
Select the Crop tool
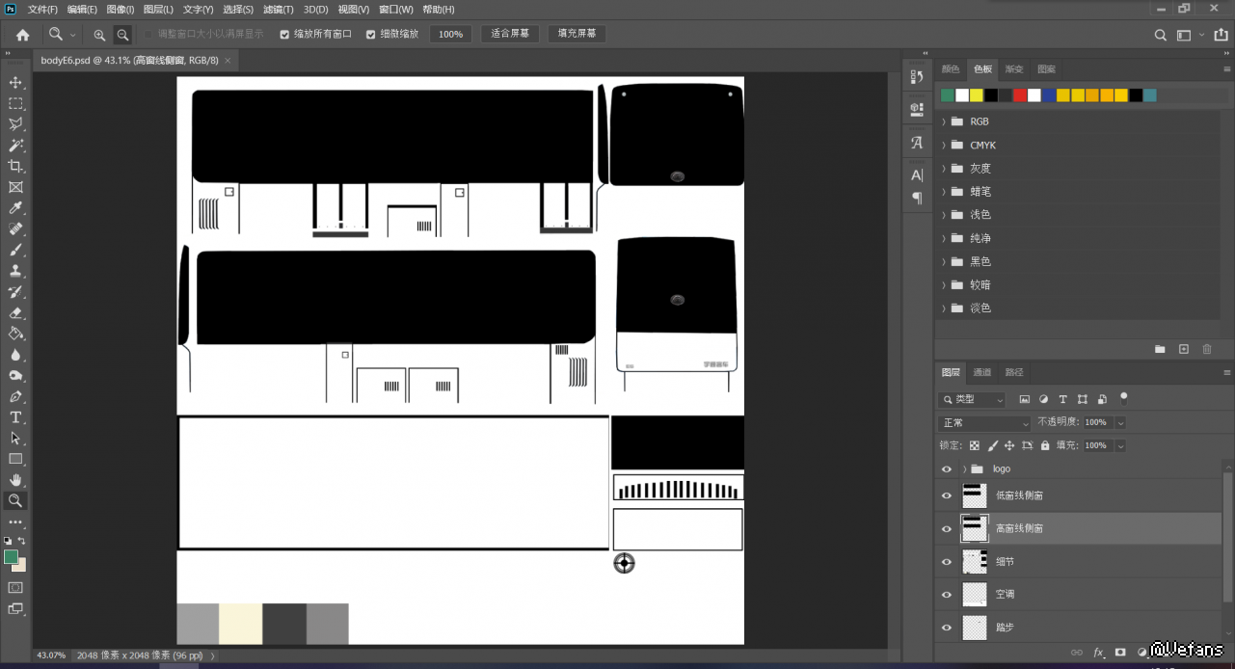point(15,167)
